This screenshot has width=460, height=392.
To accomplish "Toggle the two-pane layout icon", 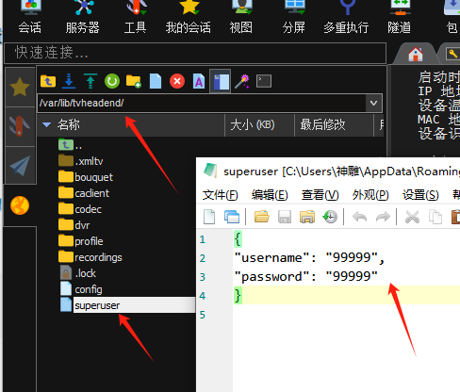I will (x=221, y=81).
